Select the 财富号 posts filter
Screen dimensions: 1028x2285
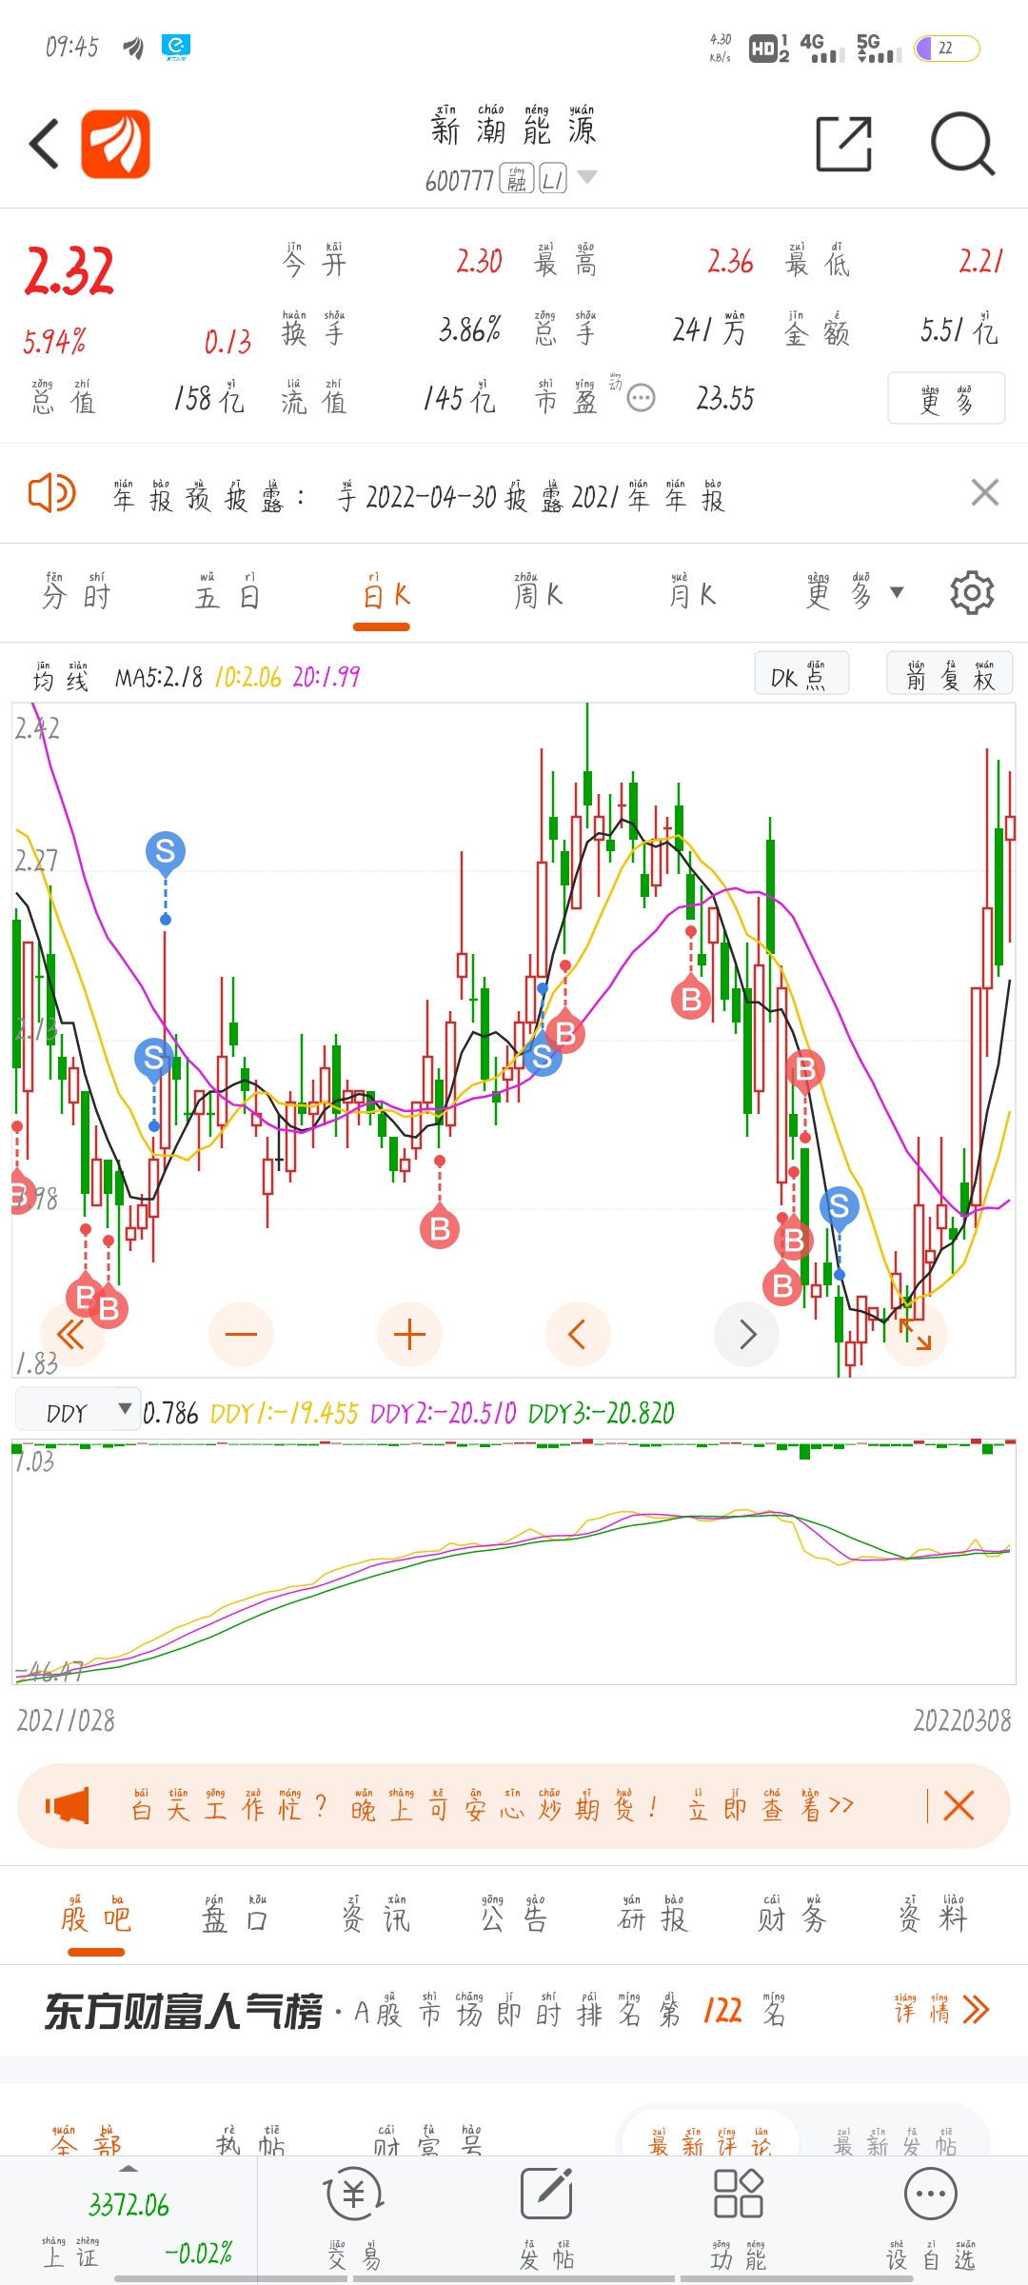(428, 2140)
